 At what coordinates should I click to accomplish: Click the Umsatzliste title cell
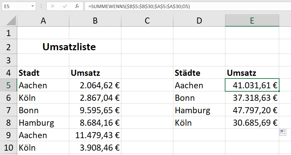pyautogui.click(x=69, y=46)
